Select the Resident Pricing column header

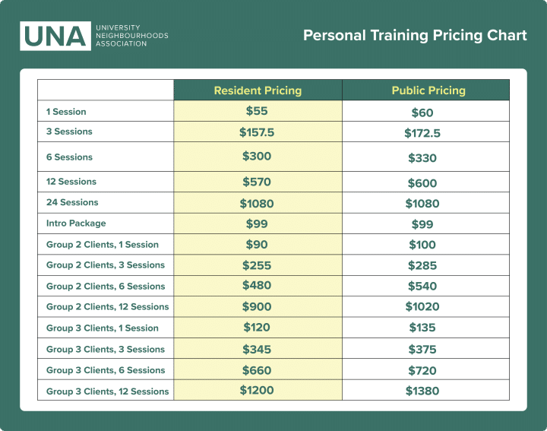258,90
